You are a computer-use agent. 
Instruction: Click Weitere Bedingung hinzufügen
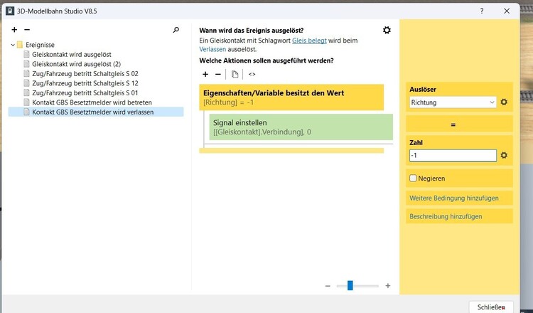[454, 198]
